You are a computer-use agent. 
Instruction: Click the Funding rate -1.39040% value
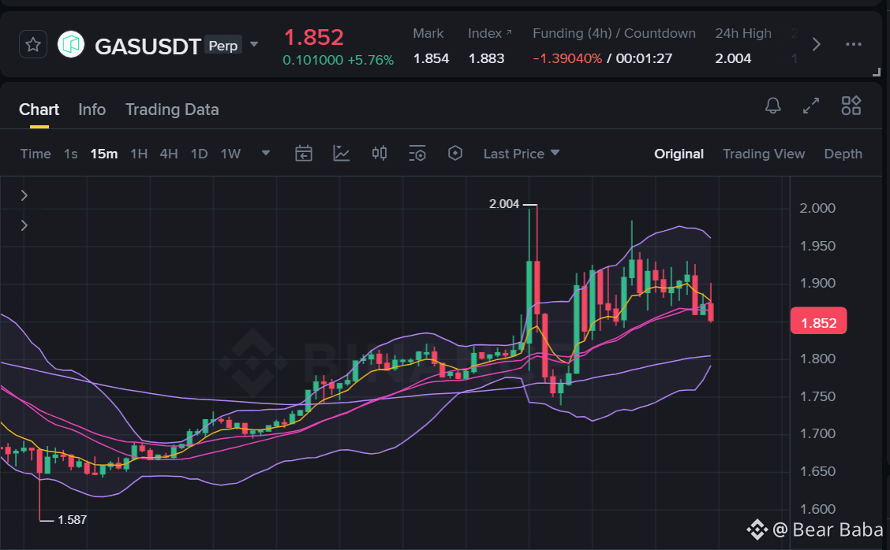(567, 58)
